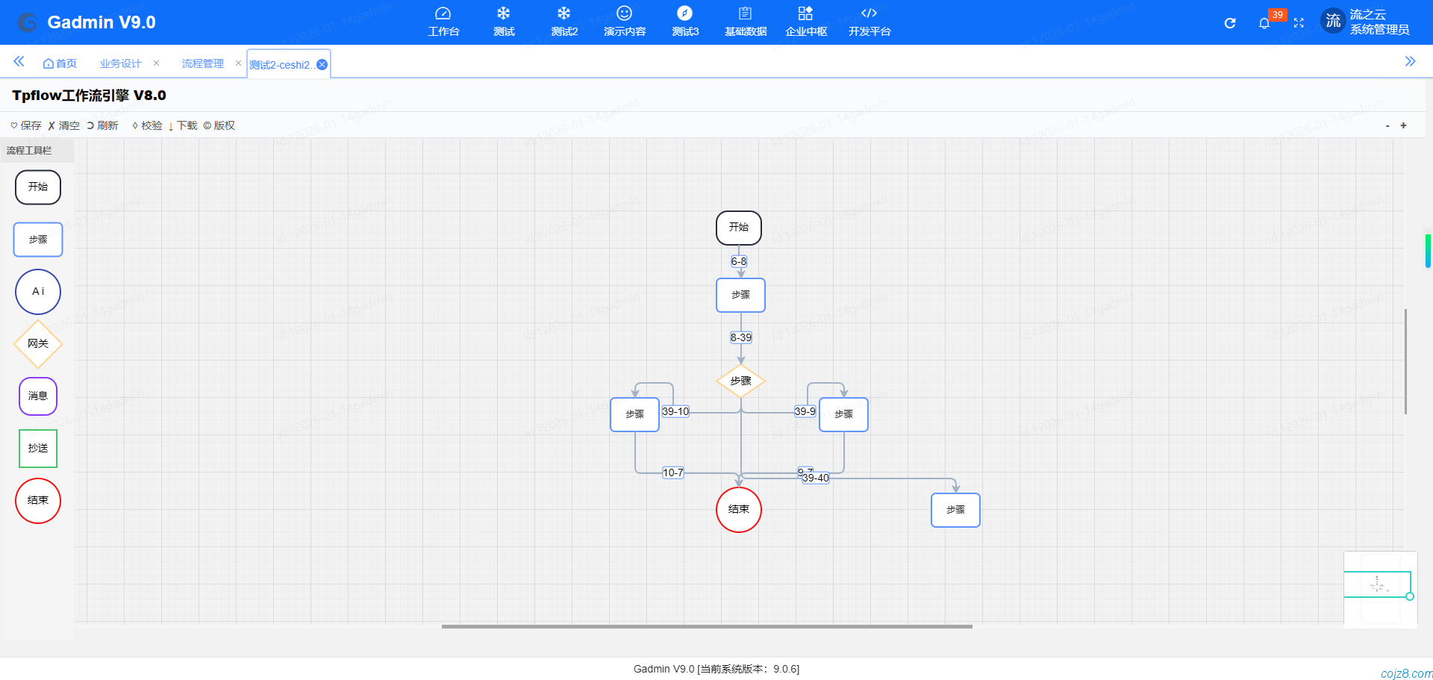Toggle fullscreen mode icon

pyautogui.click(x=1299, y=23)
